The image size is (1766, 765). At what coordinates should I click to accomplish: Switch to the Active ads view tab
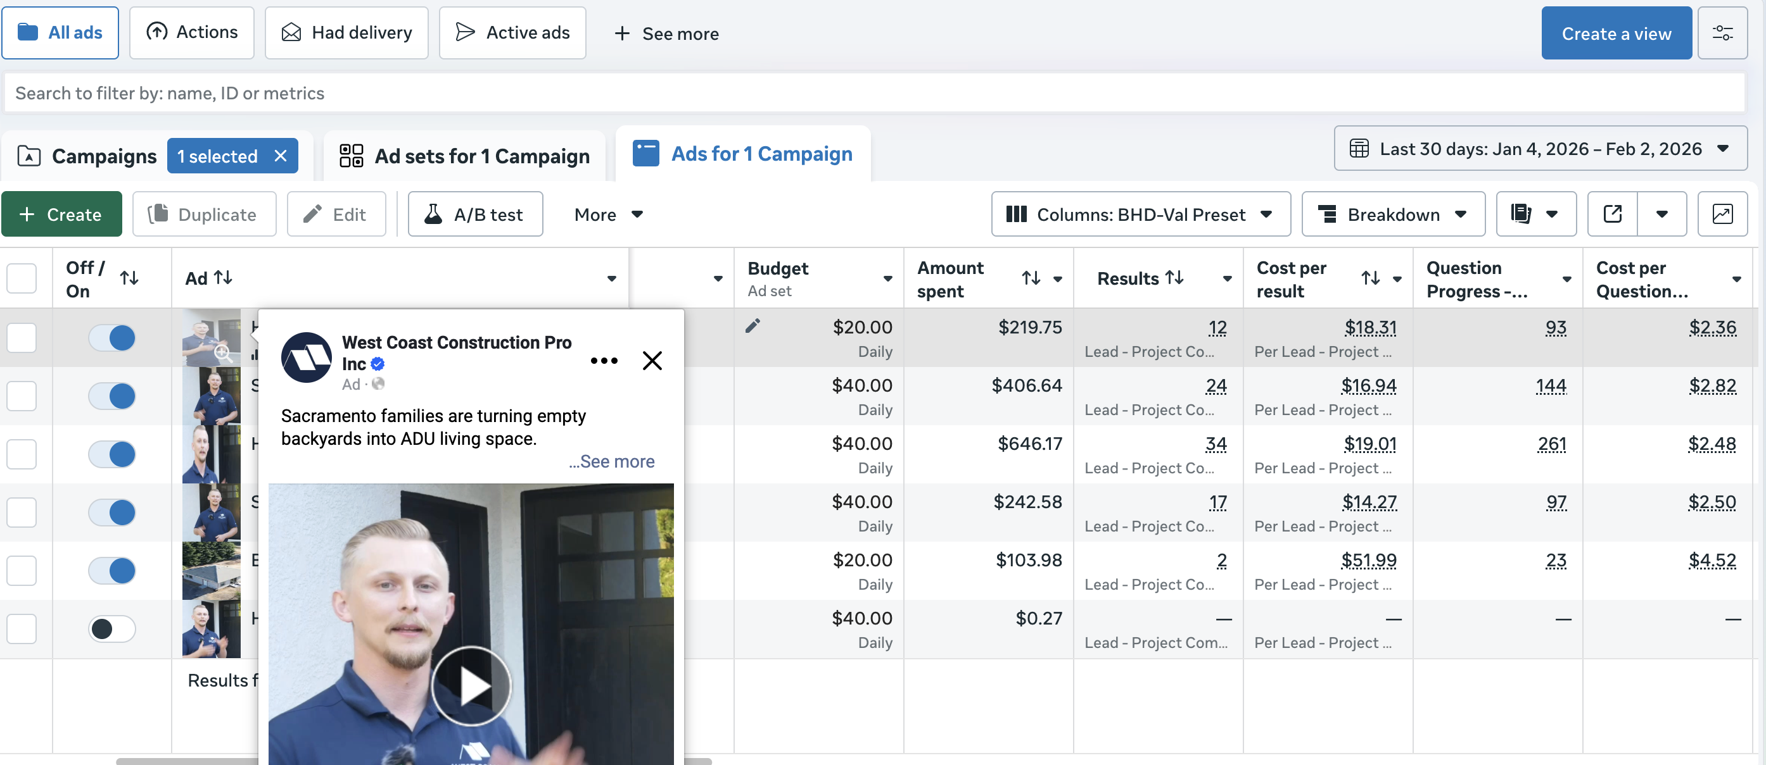tap(513, 33)
